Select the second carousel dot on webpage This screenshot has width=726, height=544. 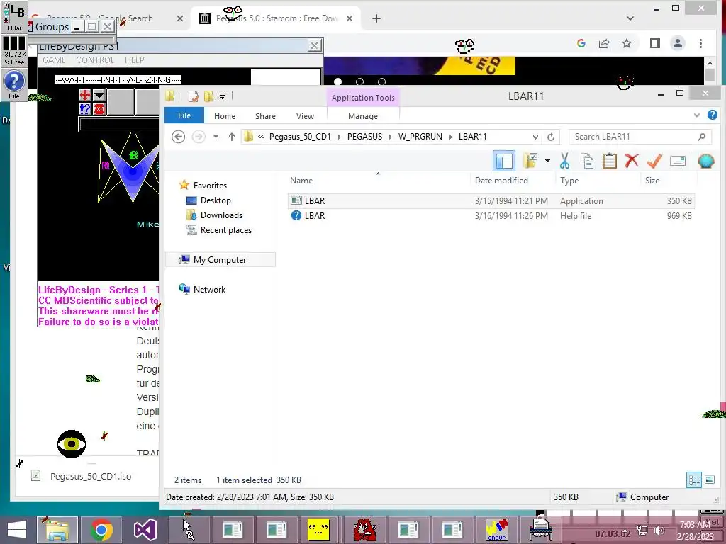359,82
